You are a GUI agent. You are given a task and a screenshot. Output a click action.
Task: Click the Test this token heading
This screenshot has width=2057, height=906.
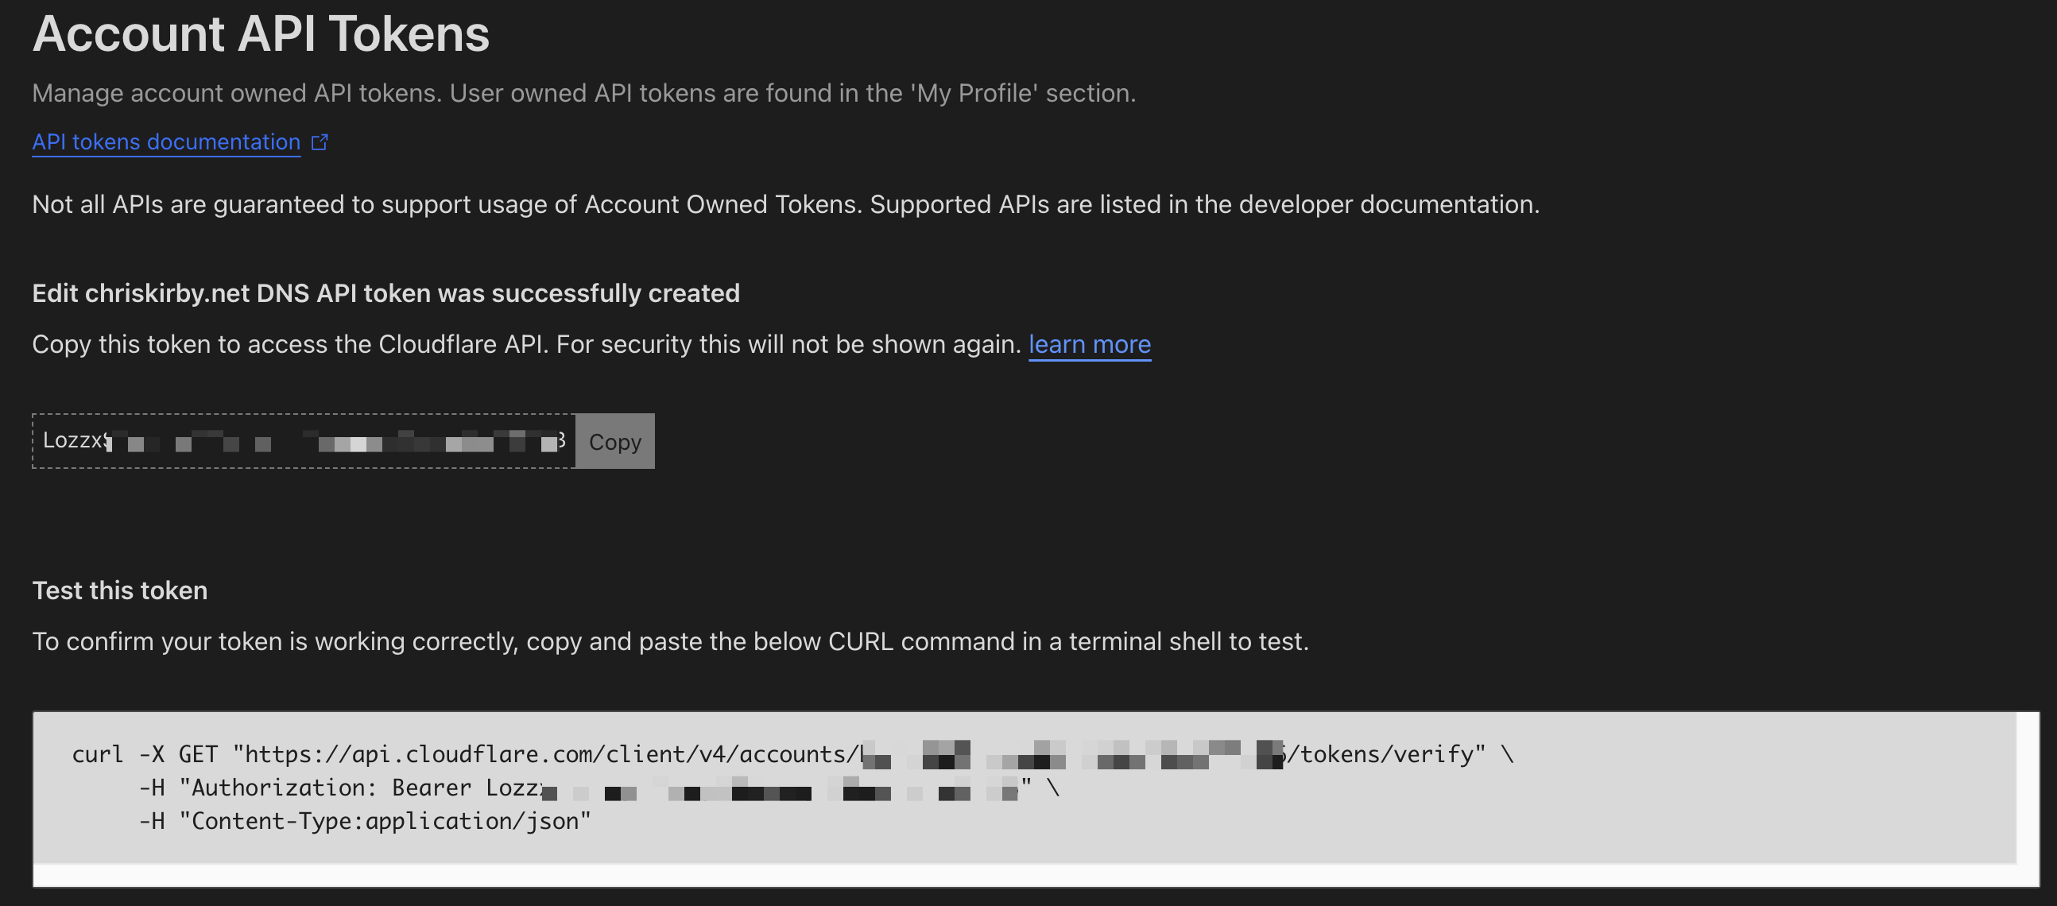coord(120,590)
